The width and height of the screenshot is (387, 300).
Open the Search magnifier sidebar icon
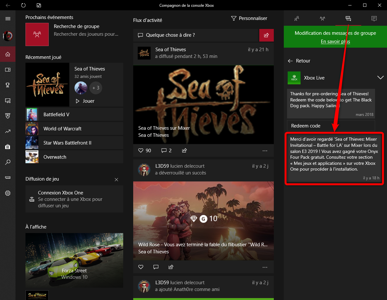coord(8,162)
